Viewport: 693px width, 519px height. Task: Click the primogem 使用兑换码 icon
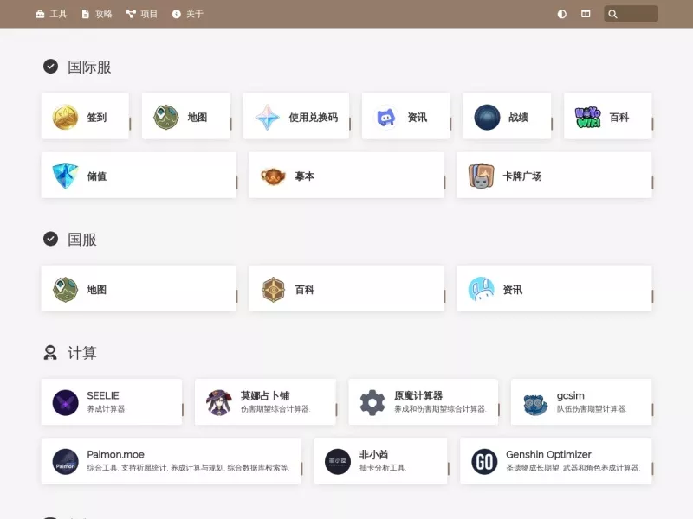click(268, 117)
